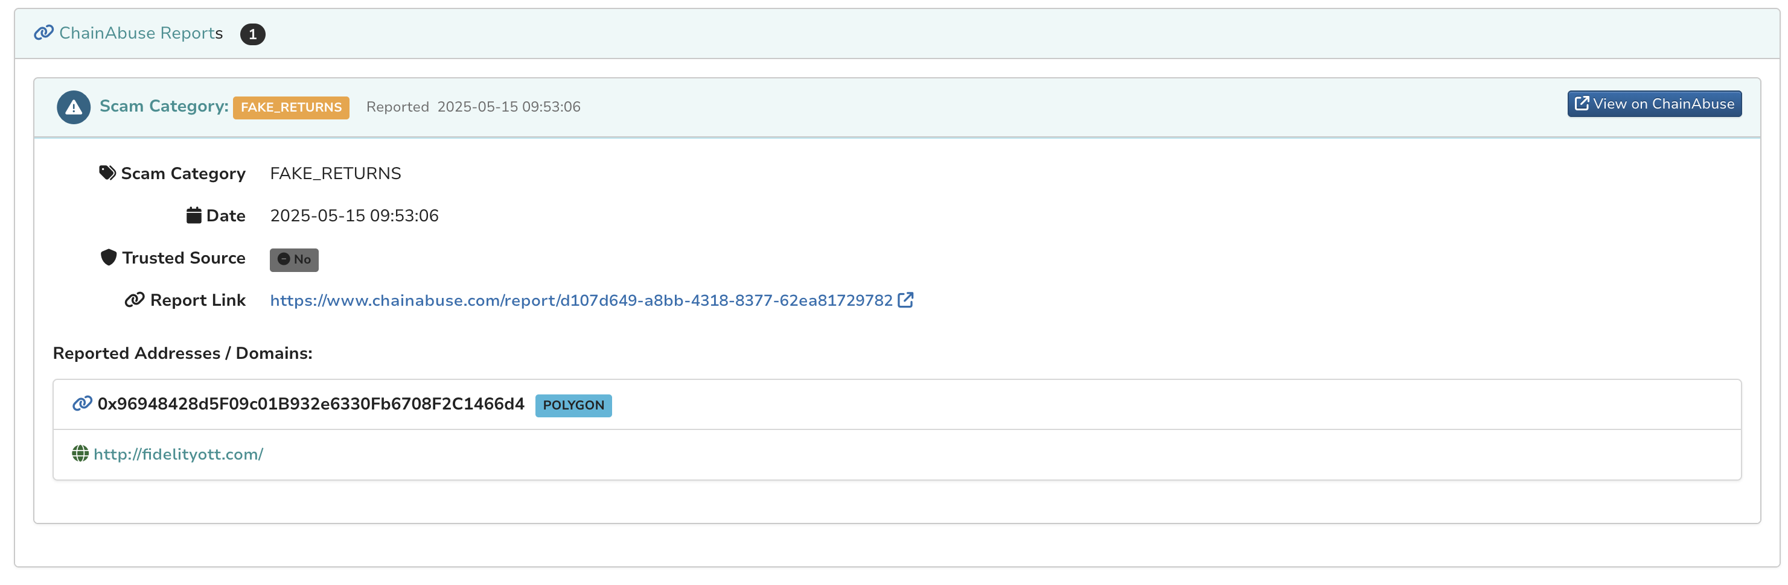Select the 0x96948428d5F09c01B932e6330Fb6708F2C1466d4 address
Viewport: 1788px width, 585px height.
311,404
